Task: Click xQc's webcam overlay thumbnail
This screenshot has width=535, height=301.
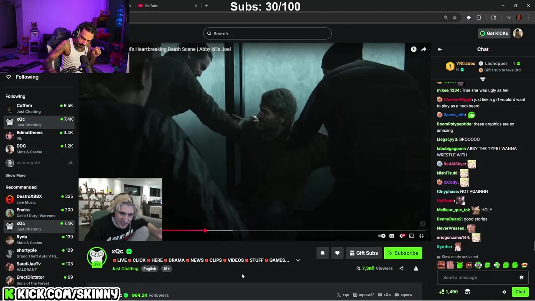Action: [120, 209]
